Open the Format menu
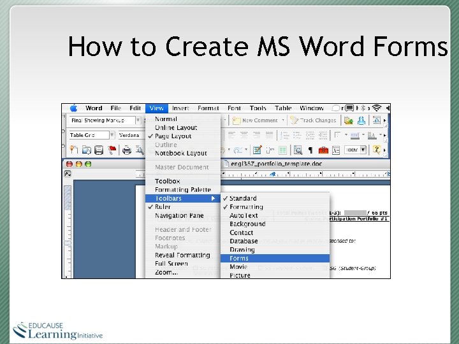The height and width of the screenshot is (344, 459). [208, 108]
